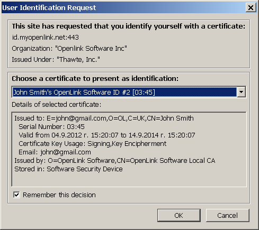This screenshot has width=259, height=230.
Task: Click Serial Number: 03:45 line
Action: [x=51, y=127]
